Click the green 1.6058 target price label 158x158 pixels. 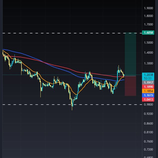(x=148, y=32)
